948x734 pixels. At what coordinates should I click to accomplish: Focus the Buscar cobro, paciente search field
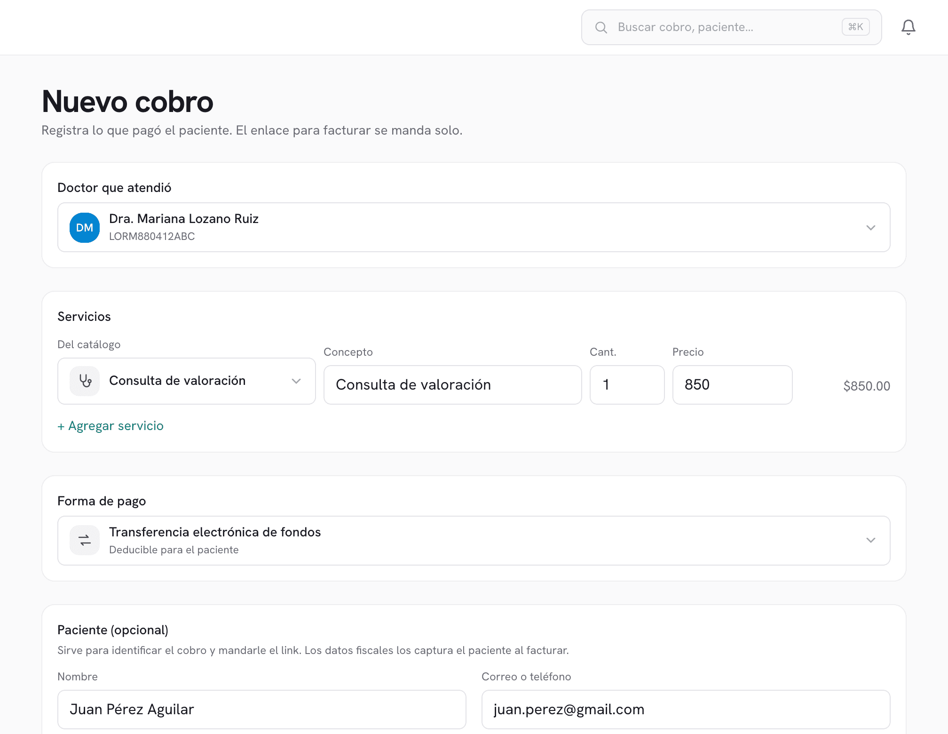pos(731,27)
